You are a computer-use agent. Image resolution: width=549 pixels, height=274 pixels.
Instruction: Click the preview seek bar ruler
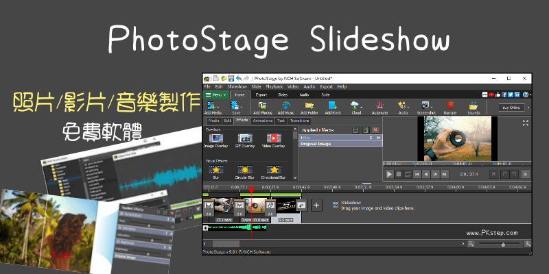point(456,164)
